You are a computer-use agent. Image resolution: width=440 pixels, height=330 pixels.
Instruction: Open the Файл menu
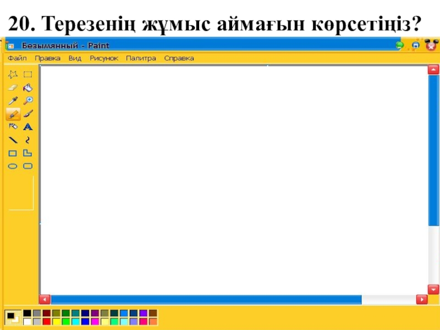[x=17, y=58]
